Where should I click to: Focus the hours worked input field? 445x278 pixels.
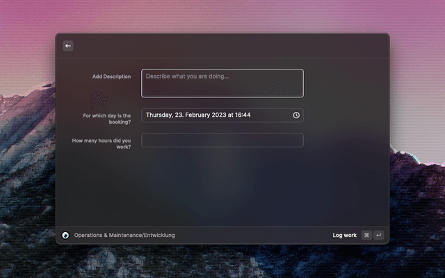point(222,140)
